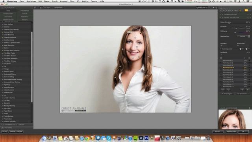Viewport: 252px width, 142px height.
Task: Open Spotify from the dock
Action: click(x=135, y=138)
